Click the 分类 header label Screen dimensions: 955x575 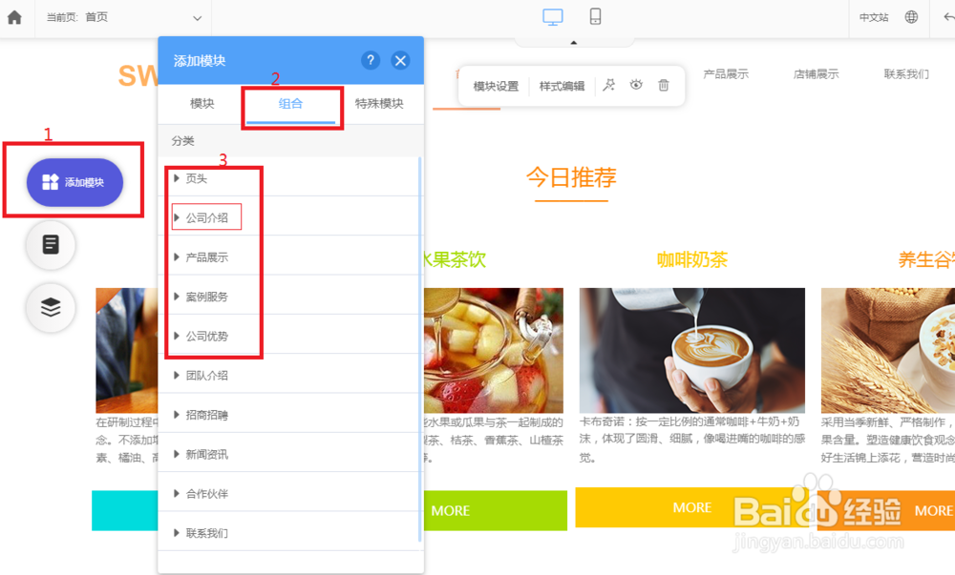point(182,141)
